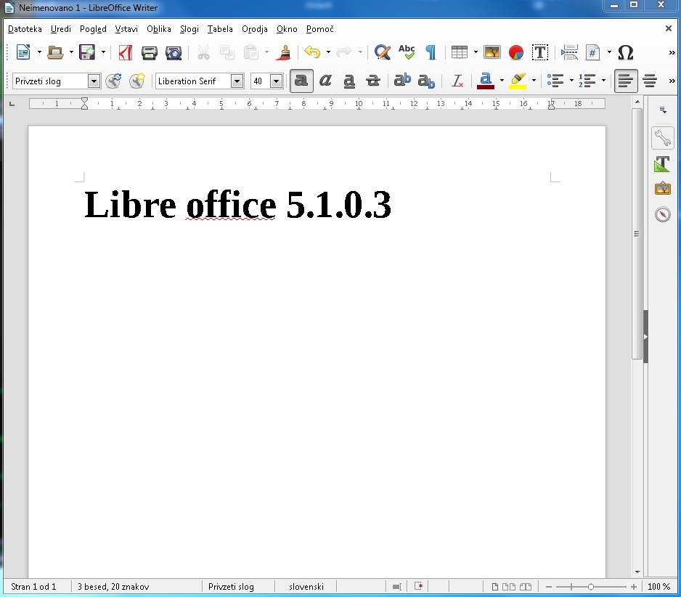The width and height of the screenshot is (681, 597).
Task: Open the Undo history dropdown arrow
Action: tap(328, 52)
